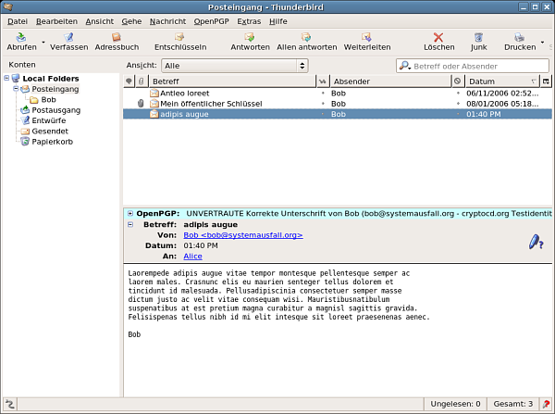Delete the message with Löschen
555x414 pixels.
click(438, 42)
